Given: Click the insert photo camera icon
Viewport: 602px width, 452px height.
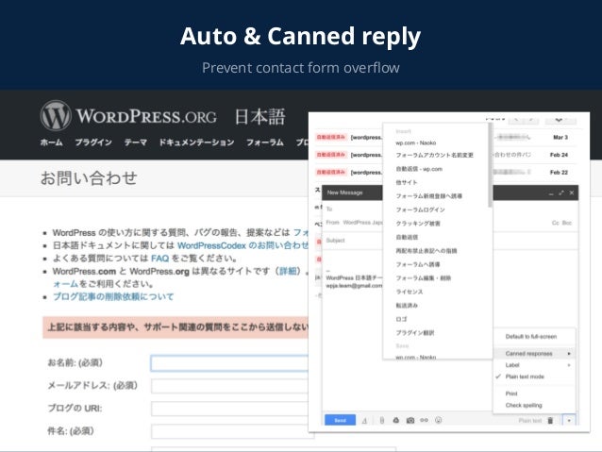Looking at the screenshot, I should click(410, 421).
